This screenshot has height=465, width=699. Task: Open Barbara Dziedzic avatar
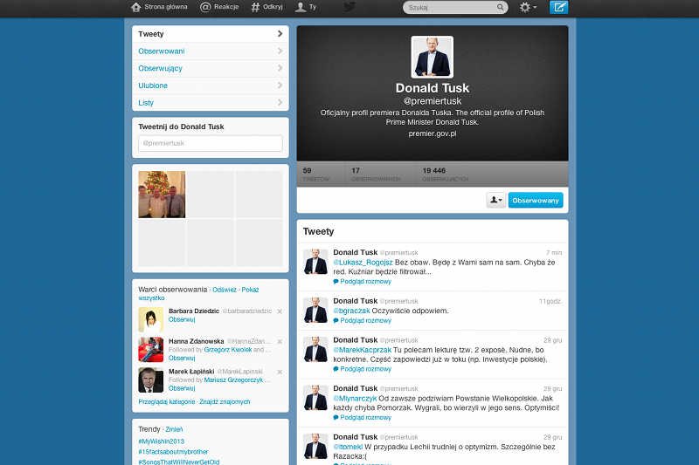(x=150, y=319)
